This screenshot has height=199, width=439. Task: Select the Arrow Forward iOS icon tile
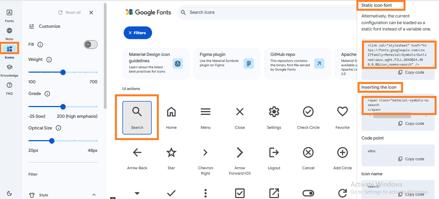click(x=240, y=159)
